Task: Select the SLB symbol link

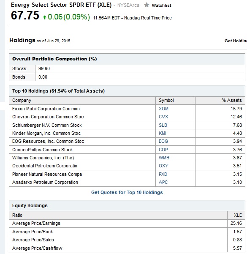Action: pos(163,125)
